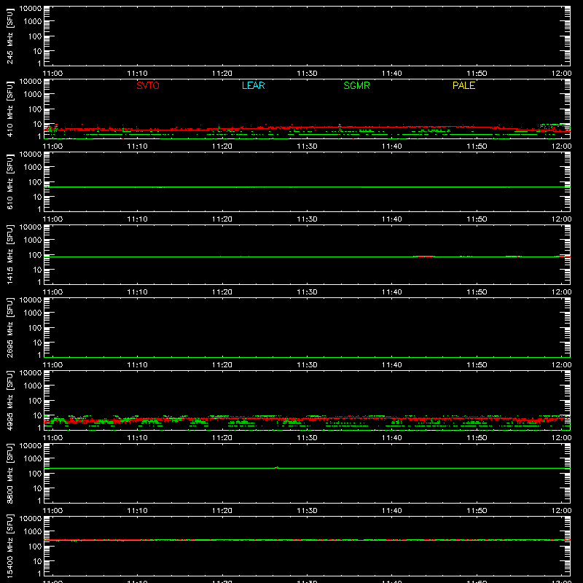Click the 12:00 time label below the 4995 MHz plot
The image size is (583, 583).
pyautogui.click(x=561, y=438)
